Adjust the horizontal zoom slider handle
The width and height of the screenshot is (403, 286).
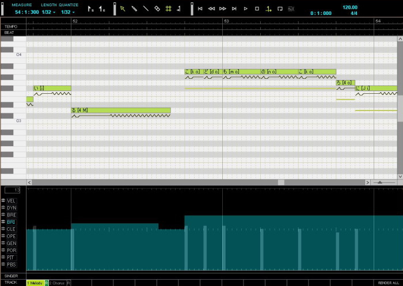pyautogui.click(x=380, y=182)
